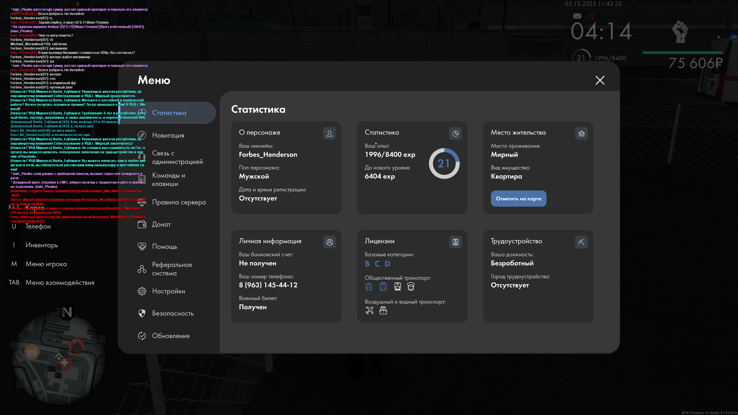Click the pie chart icon in Статистика card

click(x=455, y=133)
